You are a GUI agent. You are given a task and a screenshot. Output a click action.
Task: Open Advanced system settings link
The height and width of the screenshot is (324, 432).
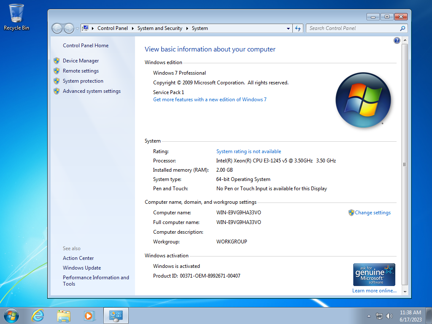(x=92, y=91)
